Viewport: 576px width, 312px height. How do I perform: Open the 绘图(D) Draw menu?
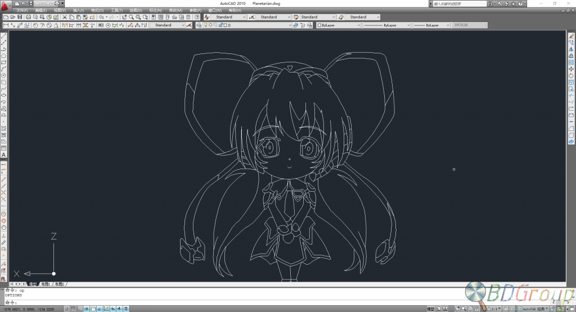(x=136, y=10)
